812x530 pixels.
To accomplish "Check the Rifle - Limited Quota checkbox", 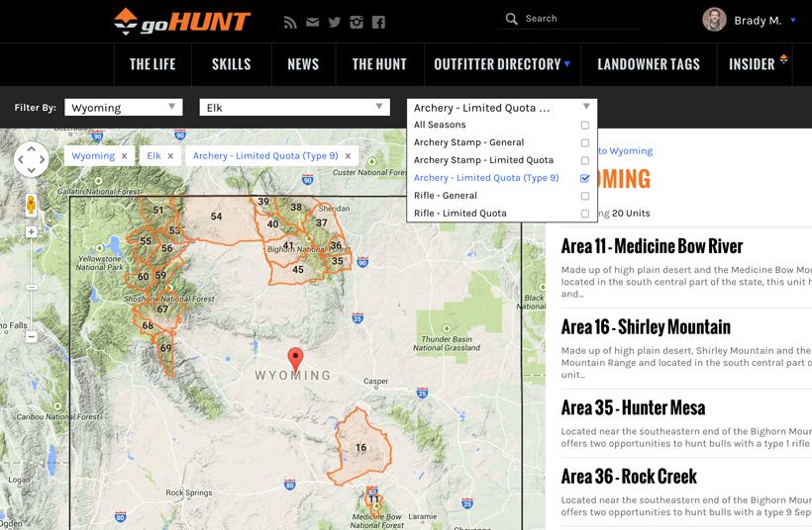I will (x=585, y=214).
